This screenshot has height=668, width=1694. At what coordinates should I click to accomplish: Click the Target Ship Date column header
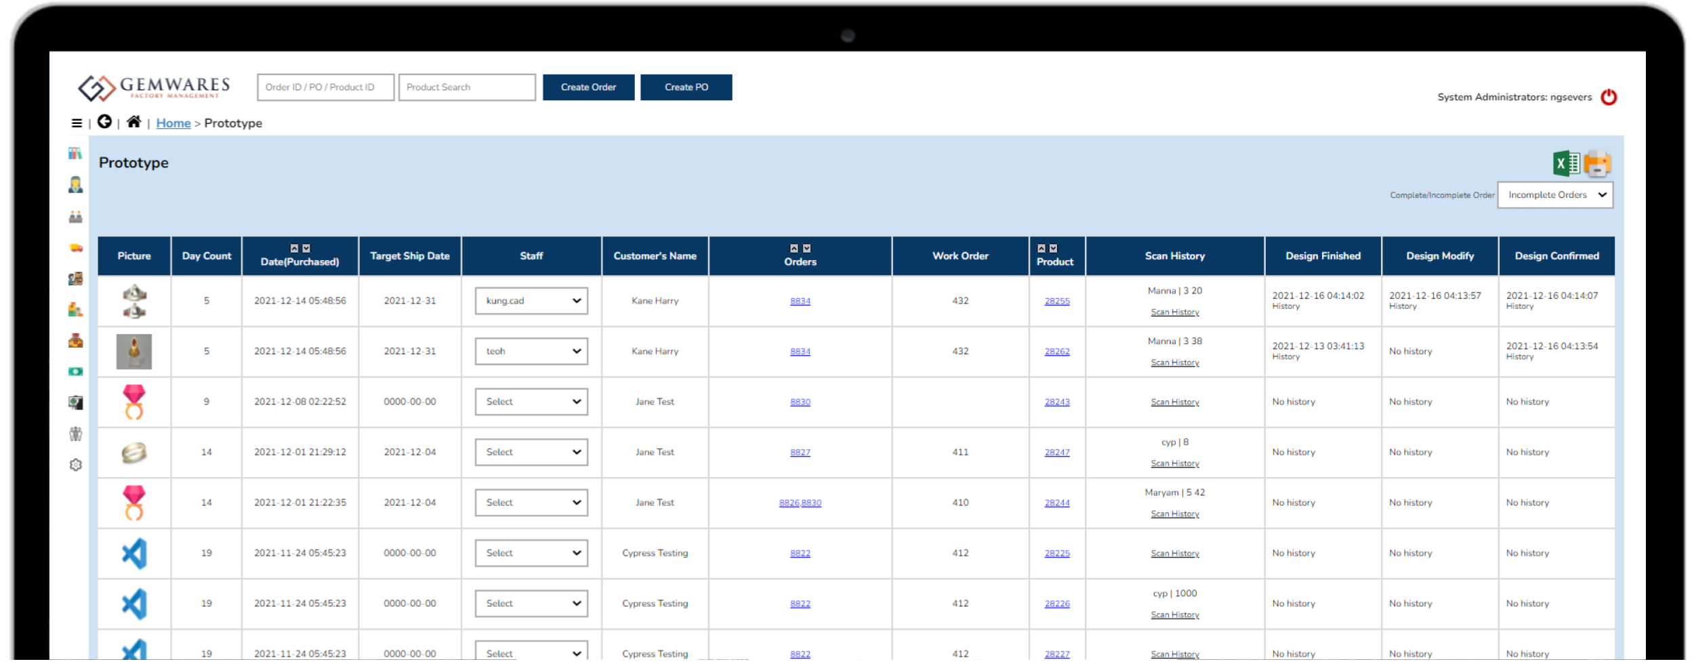click(x=410, y=256)
